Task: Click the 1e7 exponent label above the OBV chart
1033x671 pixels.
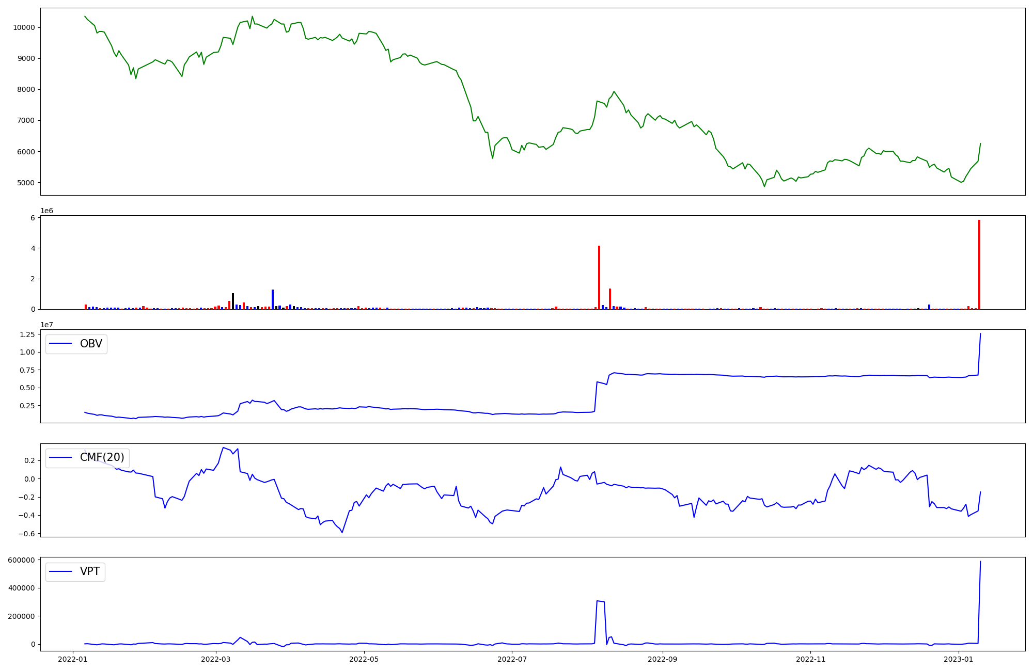Action: pos(47,325)
